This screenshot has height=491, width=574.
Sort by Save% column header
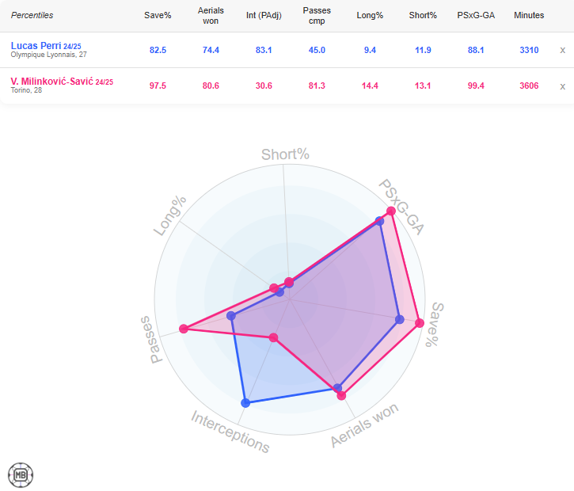pyautogui.click(x=158, y=15)
